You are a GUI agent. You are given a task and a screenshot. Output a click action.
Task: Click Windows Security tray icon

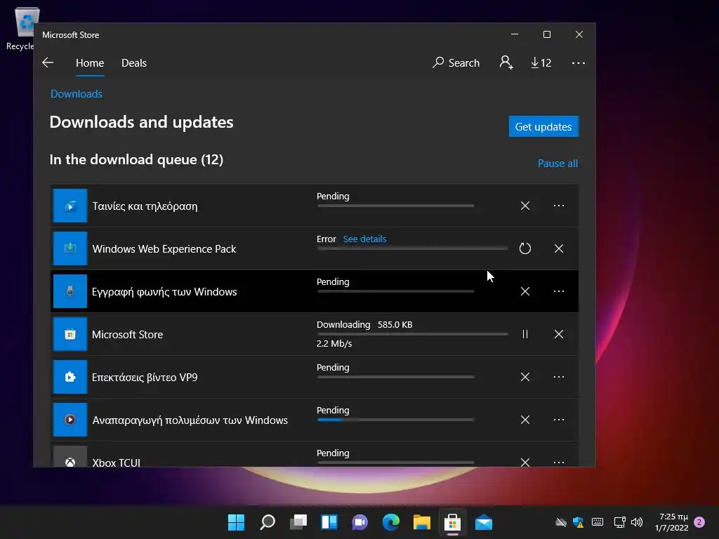coord(579,522)
